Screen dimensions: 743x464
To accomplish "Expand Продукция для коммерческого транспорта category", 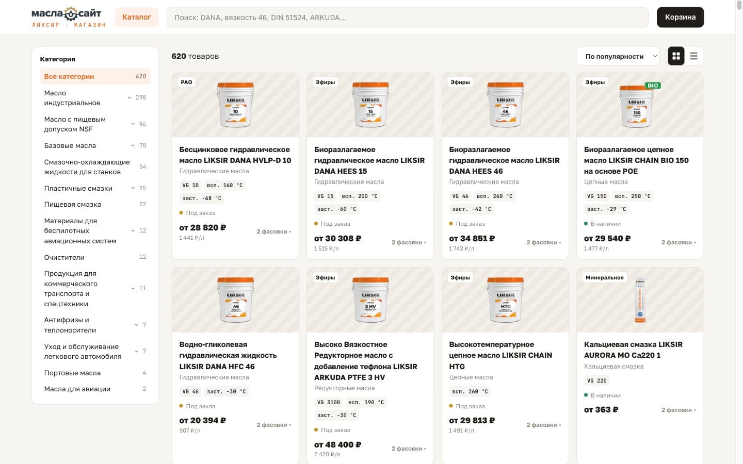I will 133,288.
